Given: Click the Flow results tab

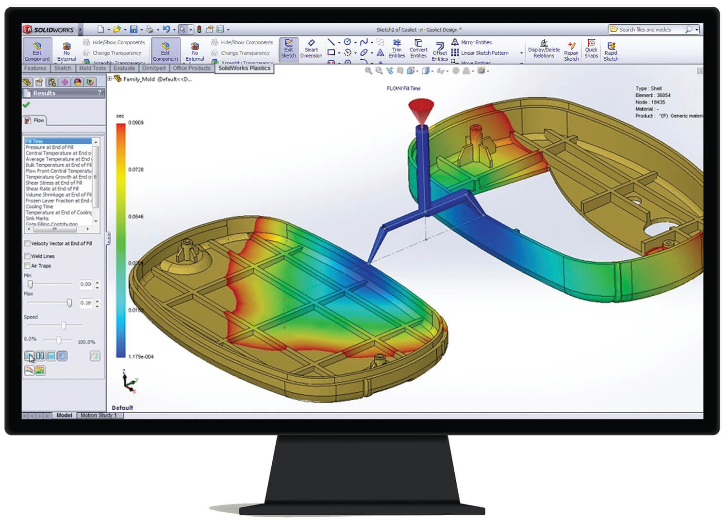Looking at the screenshot, I should 34,120.
